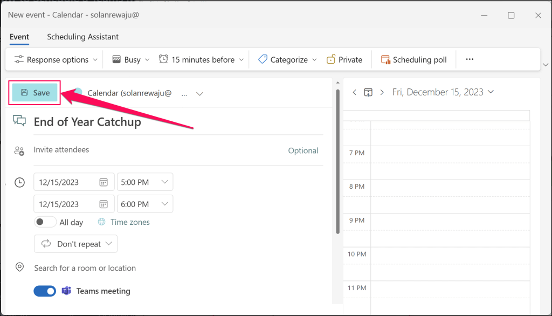Click the location pin icon
Image resolution: width=552 pixels, height=316 pixels.
coord(19,267)
